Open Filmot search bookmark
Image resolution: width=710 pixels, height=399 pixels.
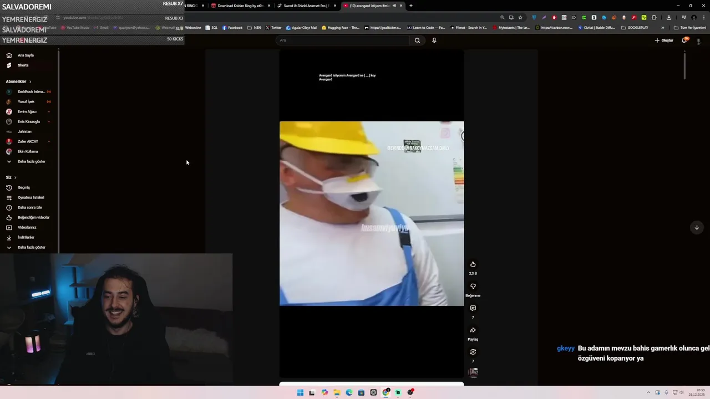(469, 28)
